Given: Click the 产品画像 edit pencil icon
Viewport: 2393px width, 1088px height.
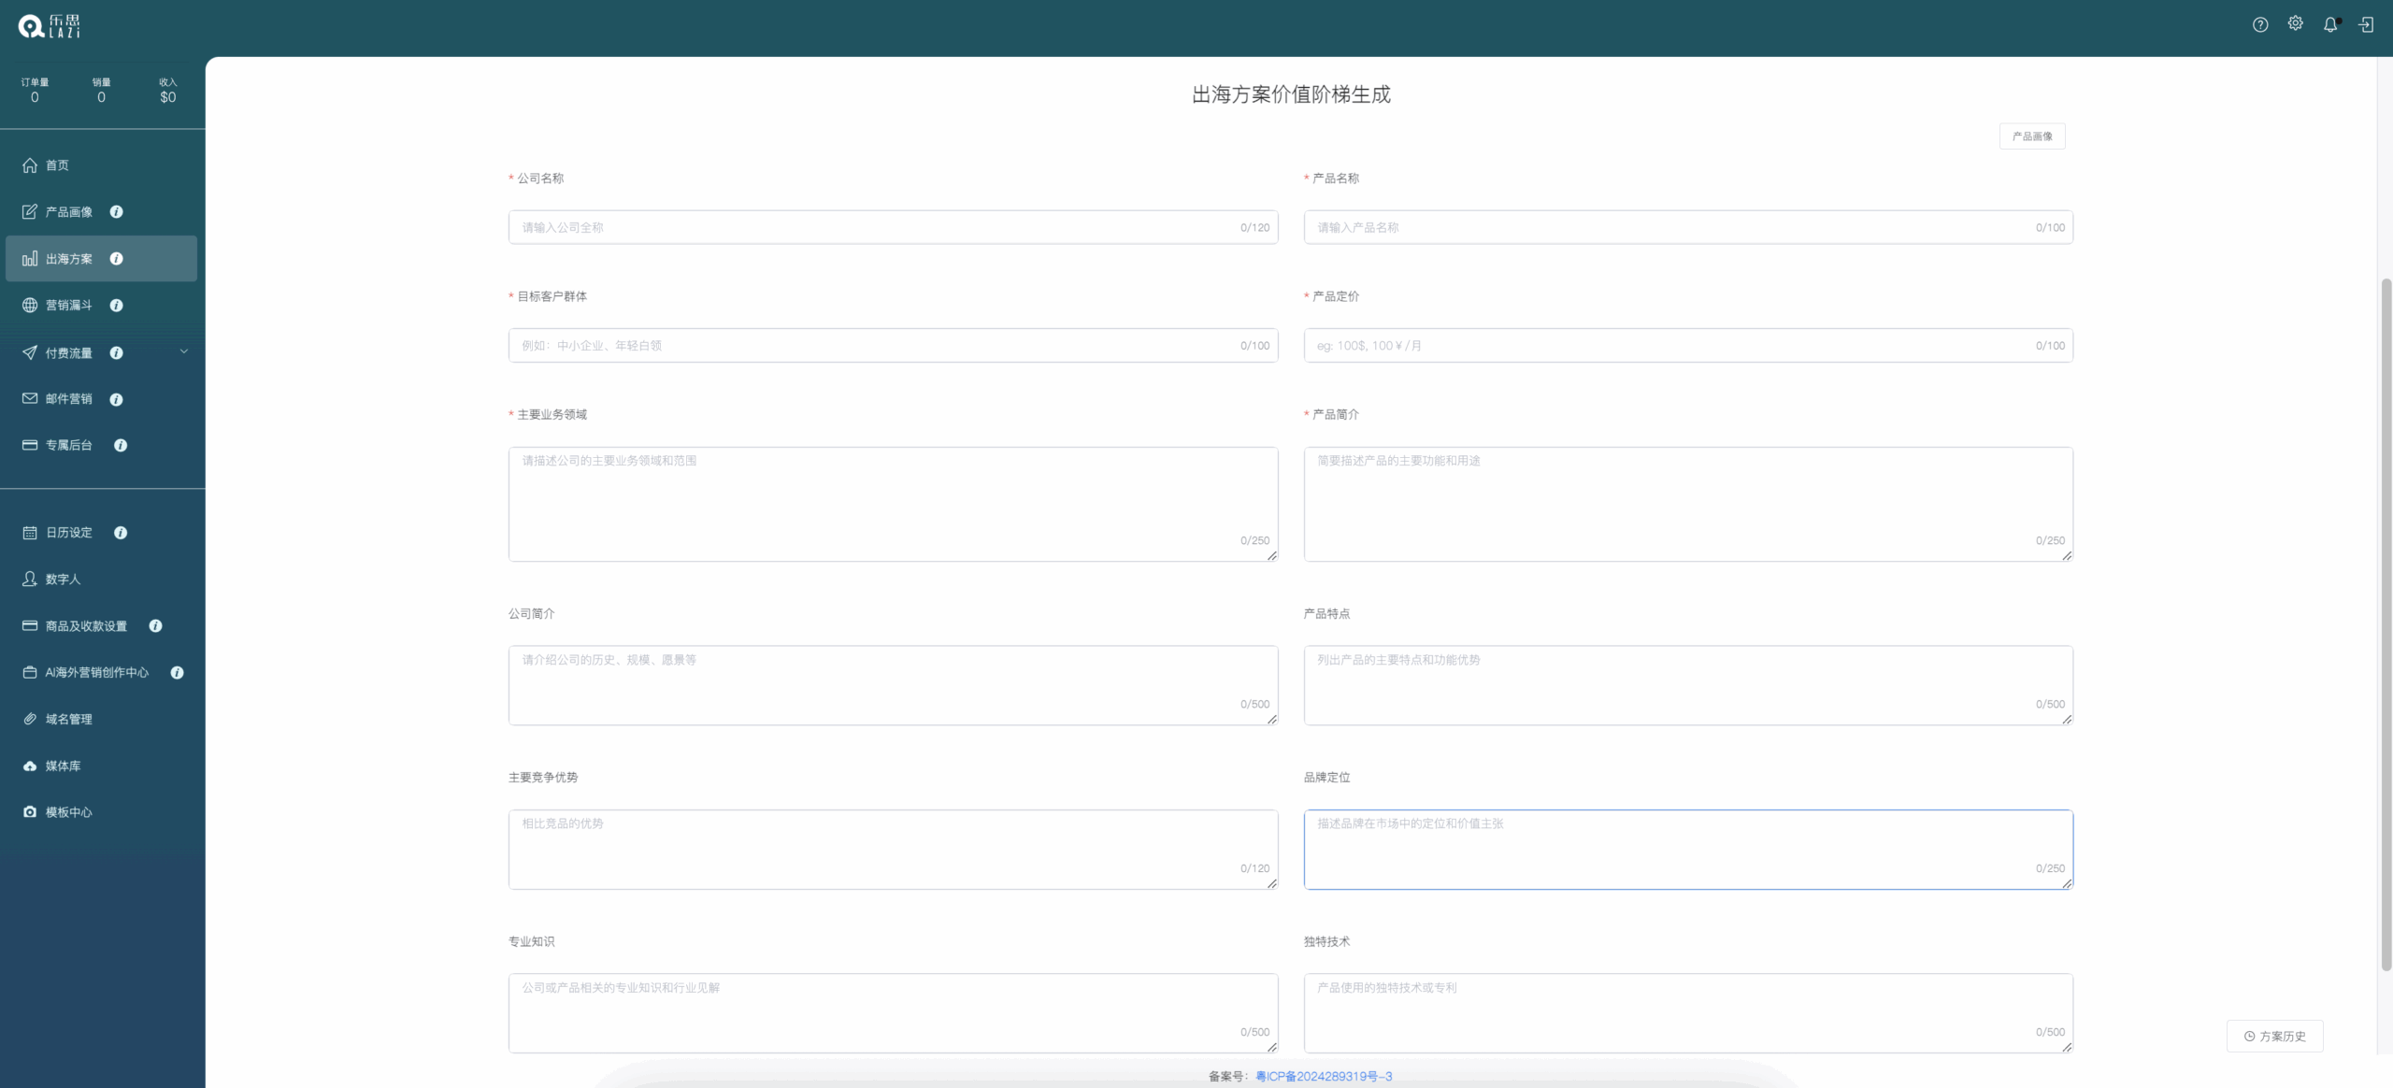Looking at the screenshot, I should click(x=30, y=212).
